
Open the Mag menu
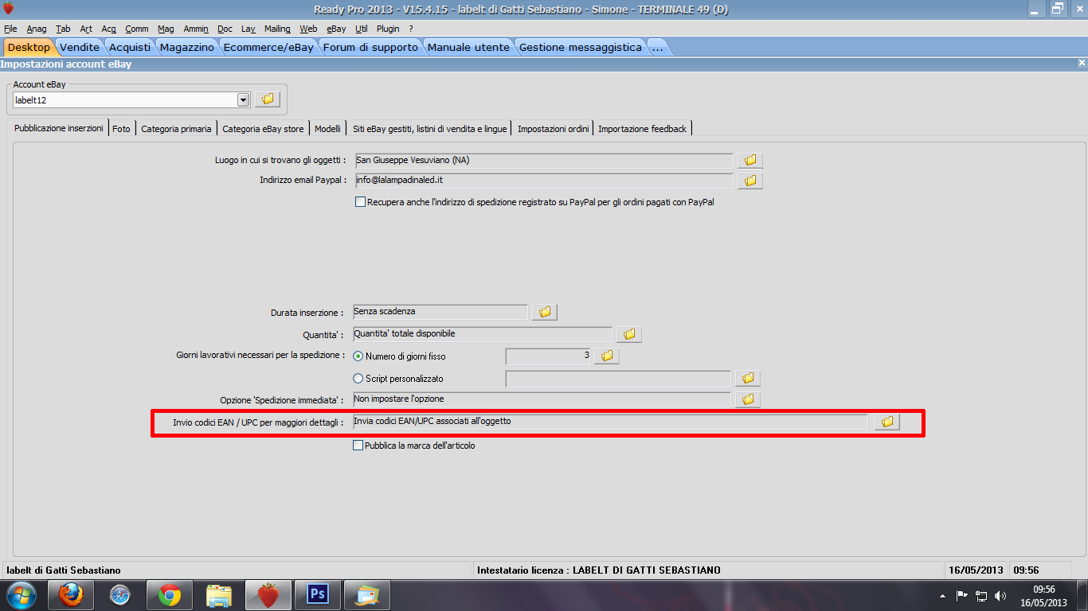tap(166, 29)
